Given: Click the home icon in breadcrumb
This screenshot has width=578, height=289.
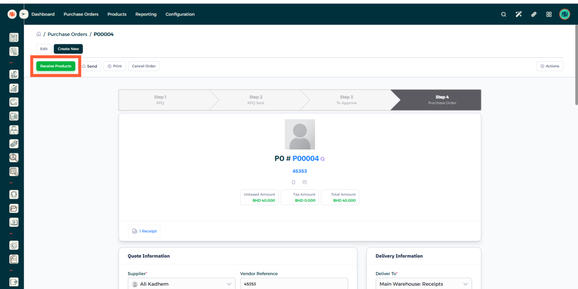Looking at the screenshot, I should tap(39, 34).
